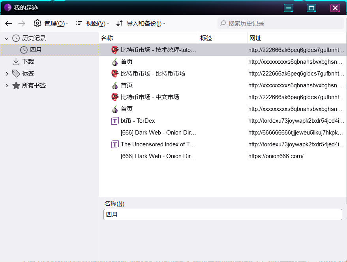The image size is (347, 262).
Task: Select 标签 in the sidebar
Action: 28,74
